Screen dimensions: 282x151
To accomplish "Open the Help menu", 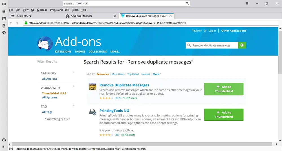I will [83, 10].
